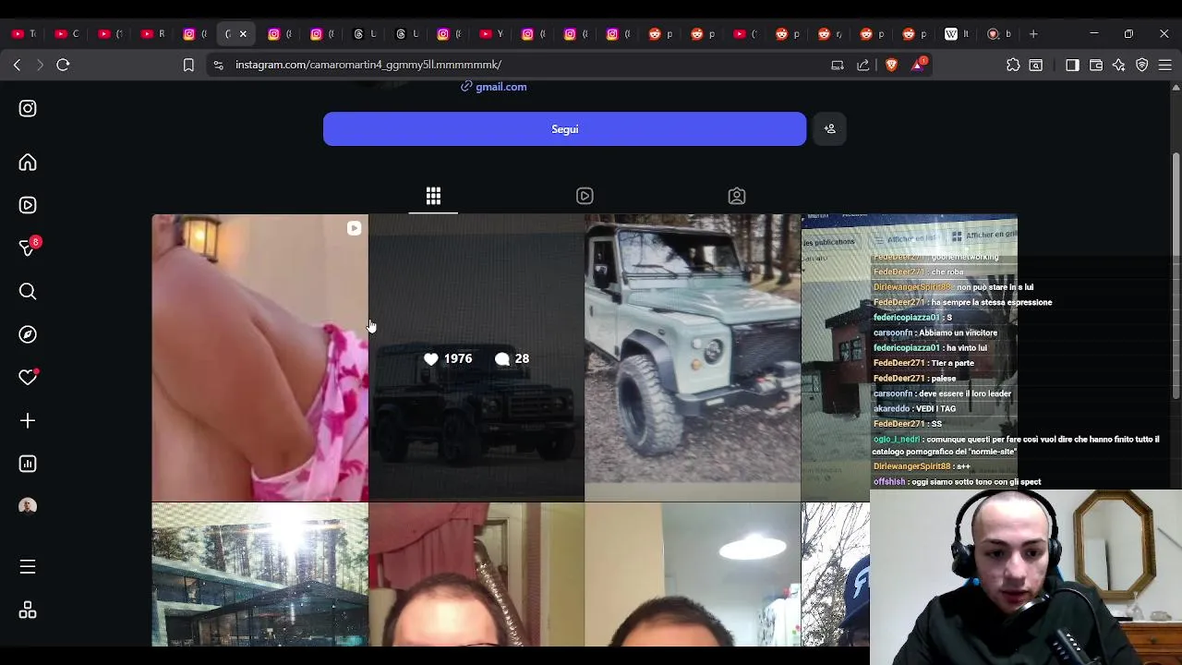Open Brave Shields lion icon
The width and height of the screenshot is (1182, 665).
891,65
